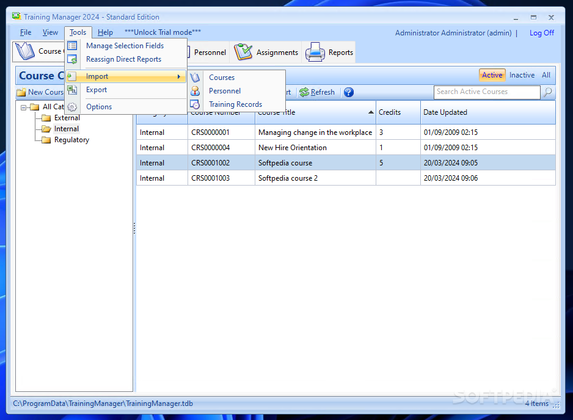Viewport: 573px width, 420px height.
Task: Click the Reassign Direct Reports icon
Action: [72, 59]
